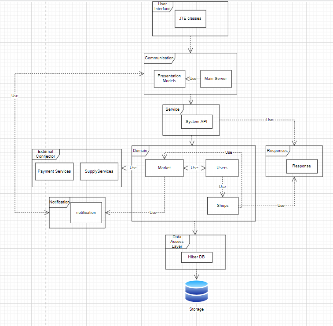The height and width of the screenshot is (326, 333).
Task: Click the Use label between Users and Shops
Action: coord(222,187)
